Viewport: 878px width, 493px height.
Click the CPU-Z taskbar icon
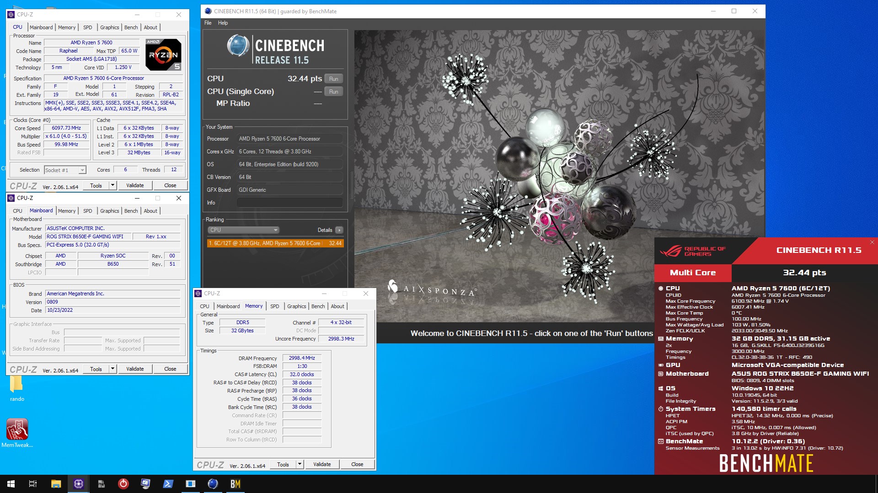tap(78, 484)
